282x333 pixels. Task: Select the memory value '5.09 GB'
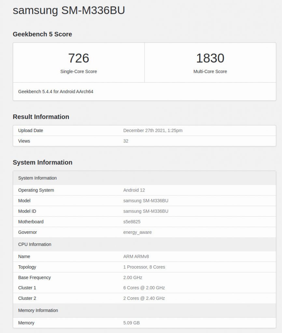point(132,323)
